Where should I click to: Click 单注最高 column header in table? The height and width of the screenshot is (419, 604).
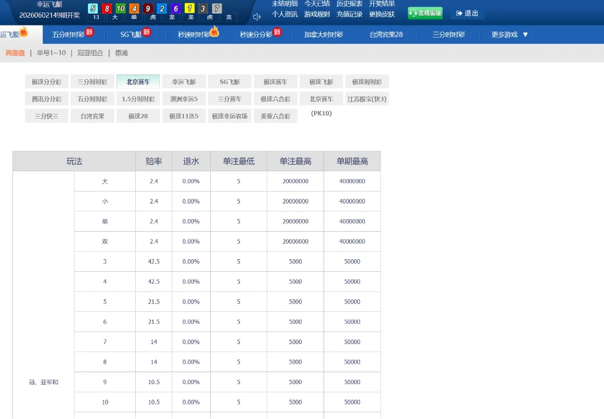[295, 161]
